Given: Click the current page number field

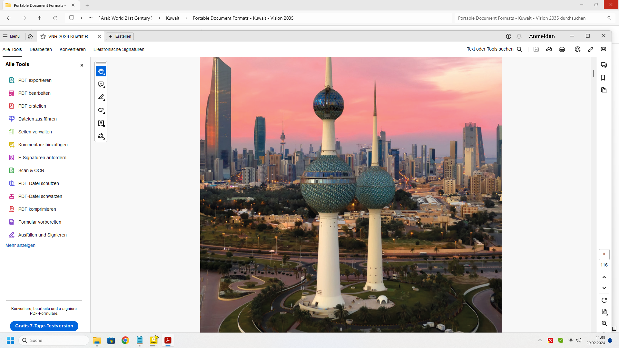Looking at the screenshot, I should pos(604,254).
